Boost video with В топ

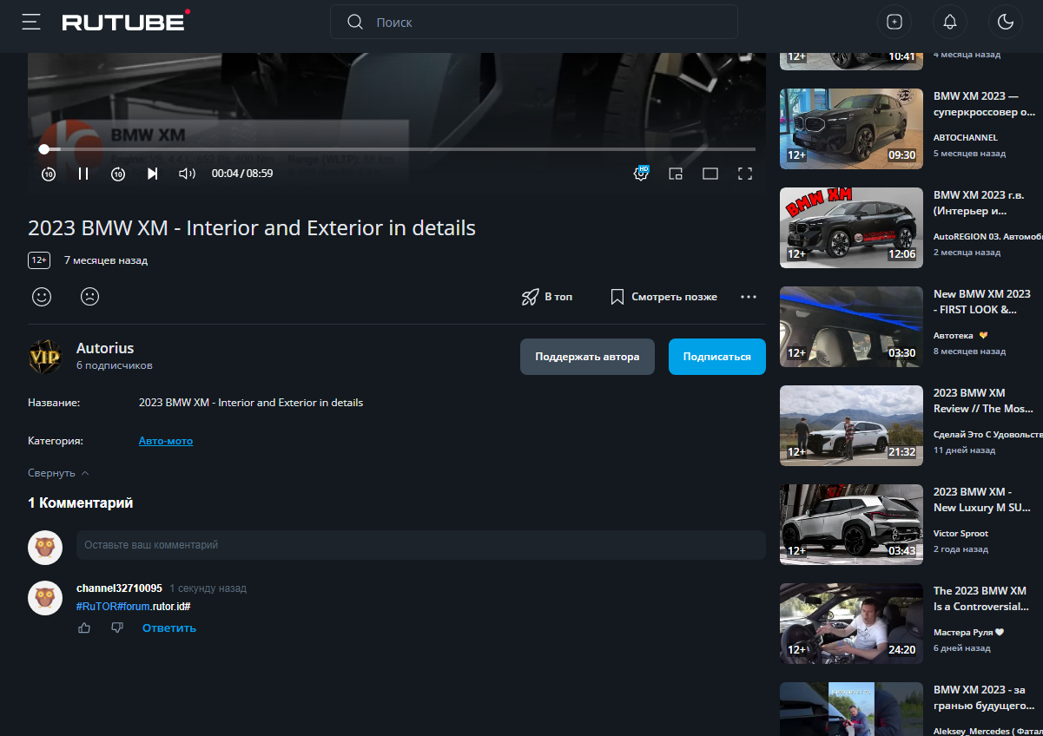pos(546,297)
